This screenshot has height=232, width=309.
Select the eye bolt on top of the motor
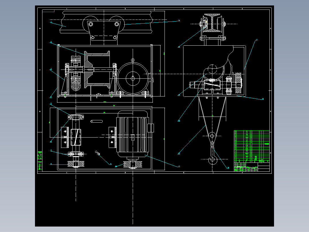(133, 60)
